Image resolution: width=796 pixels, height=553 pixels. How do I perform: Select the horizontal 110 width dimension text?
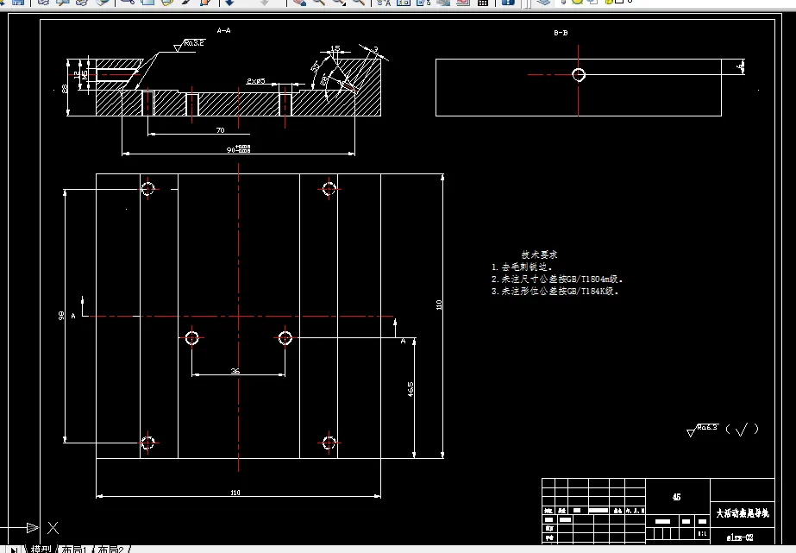click(x=235, y=493)
